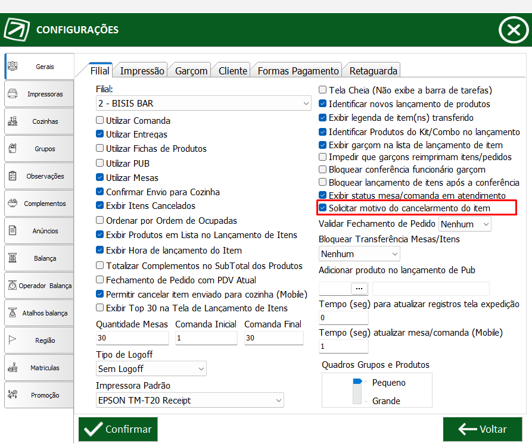Check Impedir que garçons reimprimam itens
The image size is (532, 447).
(323, 157)
